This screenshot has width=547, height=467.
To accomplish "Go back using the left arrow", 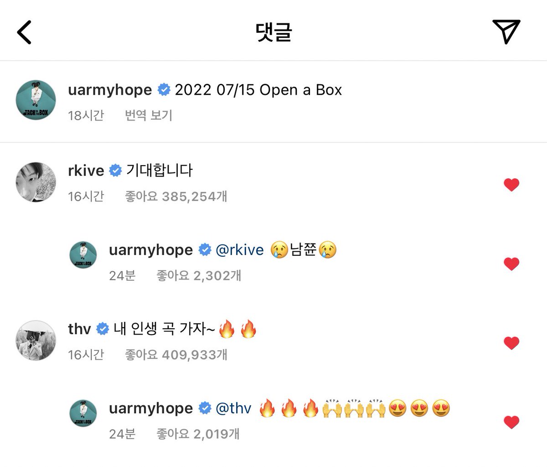I will [x=24, y=32].
